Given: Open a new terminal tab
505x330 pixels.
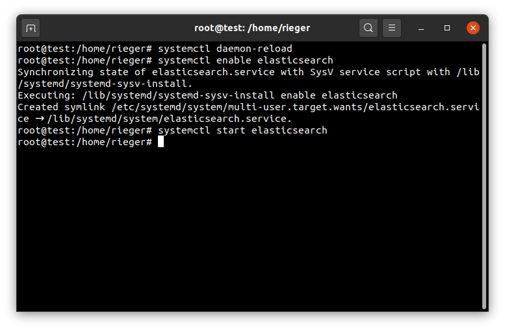Looking at the screenshot, I should coord(31,28).
